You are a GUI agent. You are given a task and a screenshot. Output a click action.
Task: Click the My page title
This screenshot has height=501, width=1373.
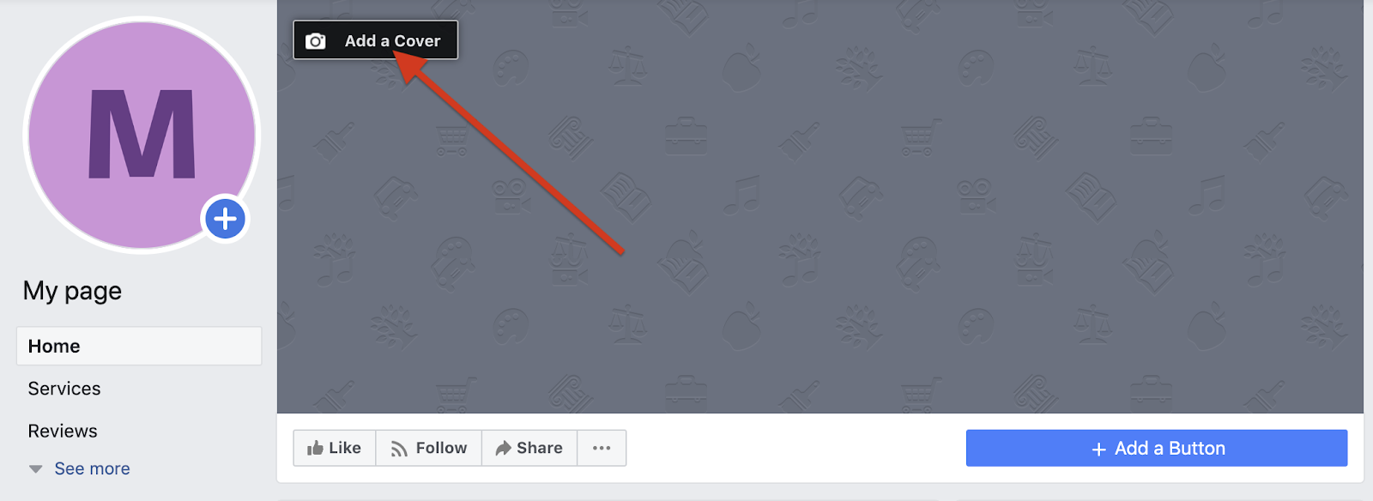click(x=72, y=292)
